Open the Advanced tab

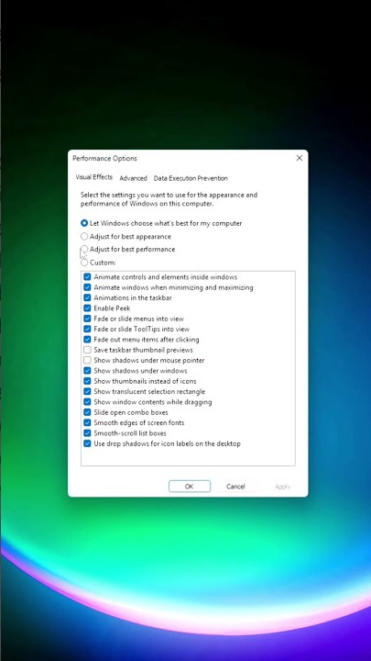(x=134, y=178)
